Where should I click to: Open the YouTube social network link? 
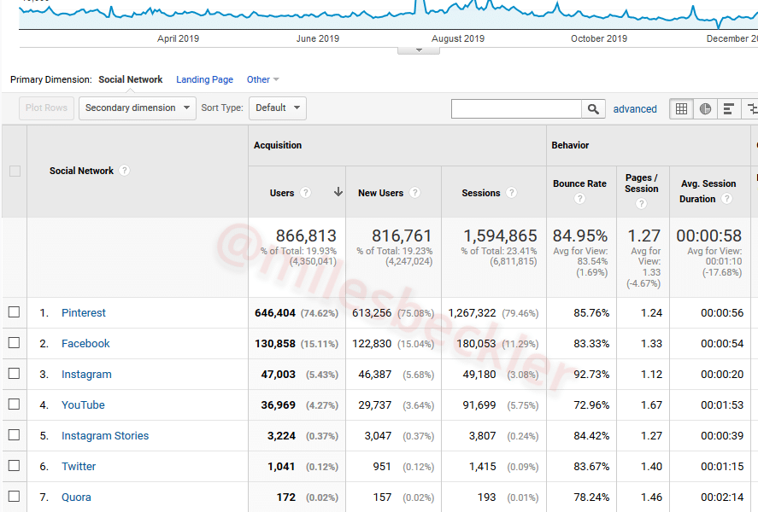(x=83, y=404)
